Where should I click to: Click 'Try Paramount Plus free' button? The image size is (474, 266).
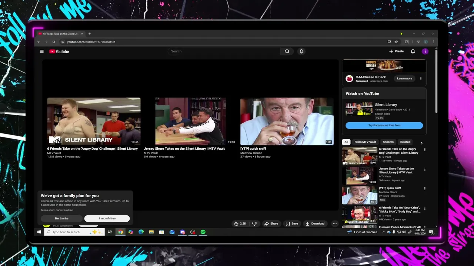point(384,125)
